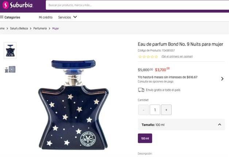229x157 pixels.
Task: Click the Mujer breadcrumb
Action: coord(55,28)
